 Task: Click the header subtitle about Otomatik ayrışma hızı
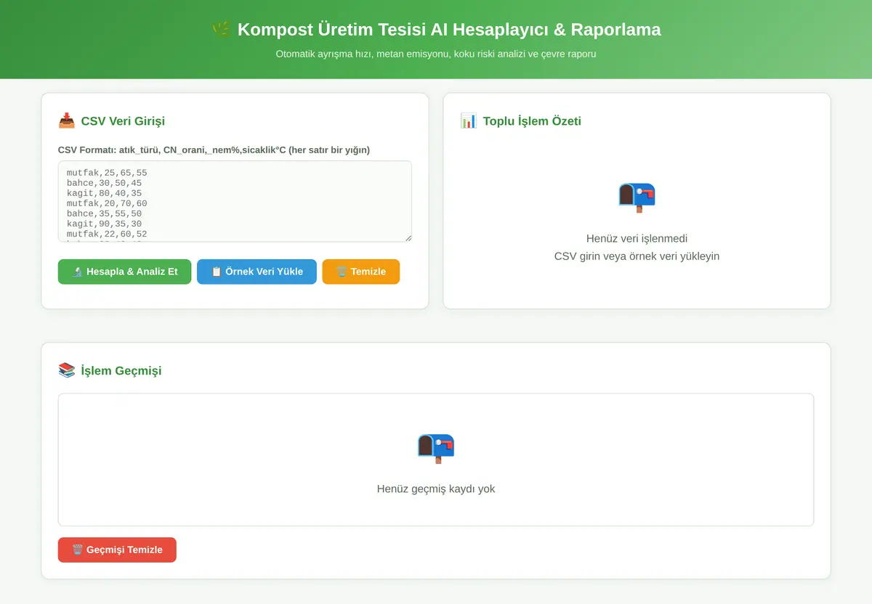(x=436, y=54)
